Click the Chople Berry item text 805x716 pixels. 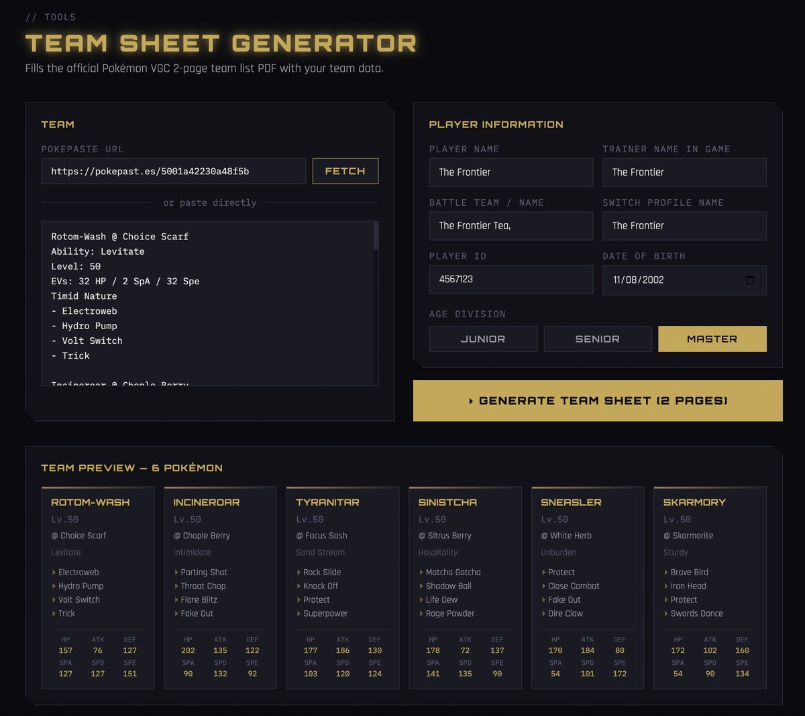click(202, 536)
